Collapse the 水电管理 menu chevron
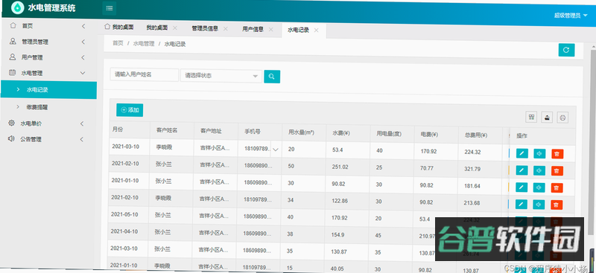This screenshot has width=596, height=273. click(x=83, y=73)
